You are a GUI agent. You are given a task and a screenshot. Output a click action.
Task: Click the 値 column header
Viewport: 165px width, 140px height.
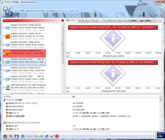[115, 97]
